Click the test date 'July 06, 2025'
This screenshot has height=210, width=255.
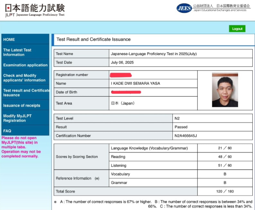122,63
